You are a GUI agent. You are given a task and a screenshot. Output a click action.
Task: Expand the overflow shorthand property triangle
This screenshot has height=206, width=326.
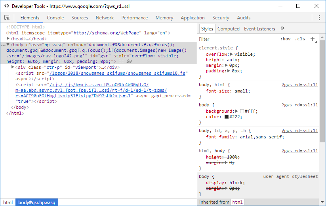[231, 54]
